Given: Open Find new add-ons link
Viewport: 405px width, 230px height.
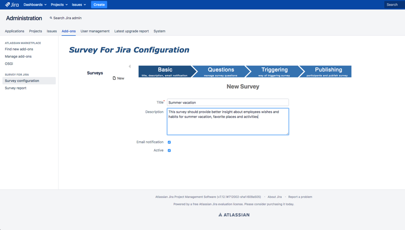Looking at the screenshot, I should pyautogui.click(x=19, y=49).
